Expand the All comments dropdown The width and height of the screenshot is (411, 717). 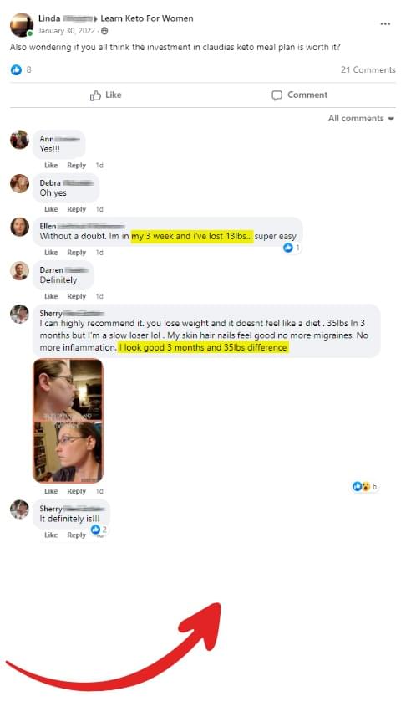click(x=361, y=119)
